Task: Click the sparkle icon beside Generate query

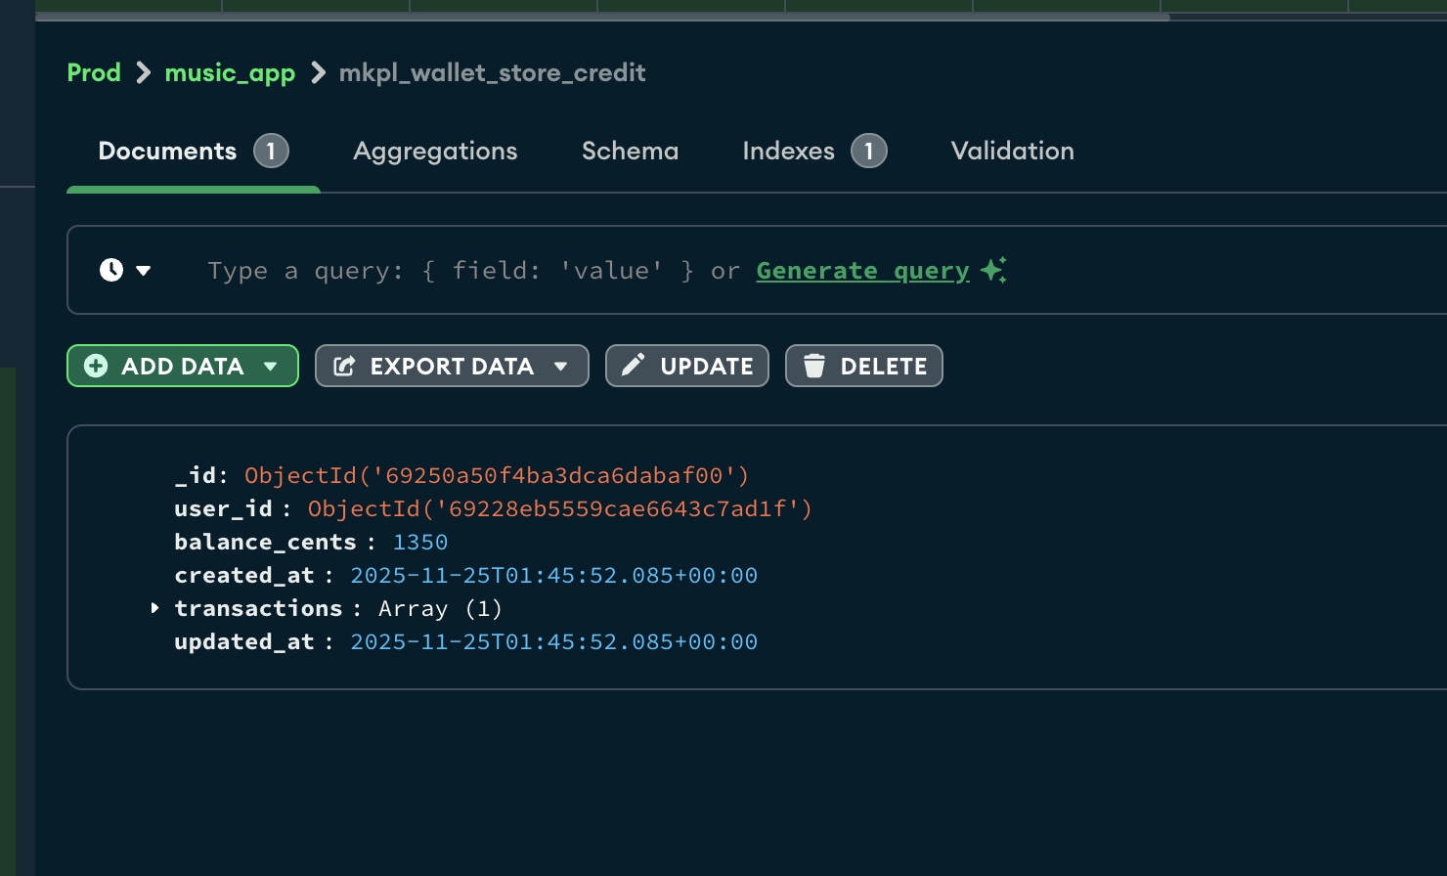Action: [993, 270]
